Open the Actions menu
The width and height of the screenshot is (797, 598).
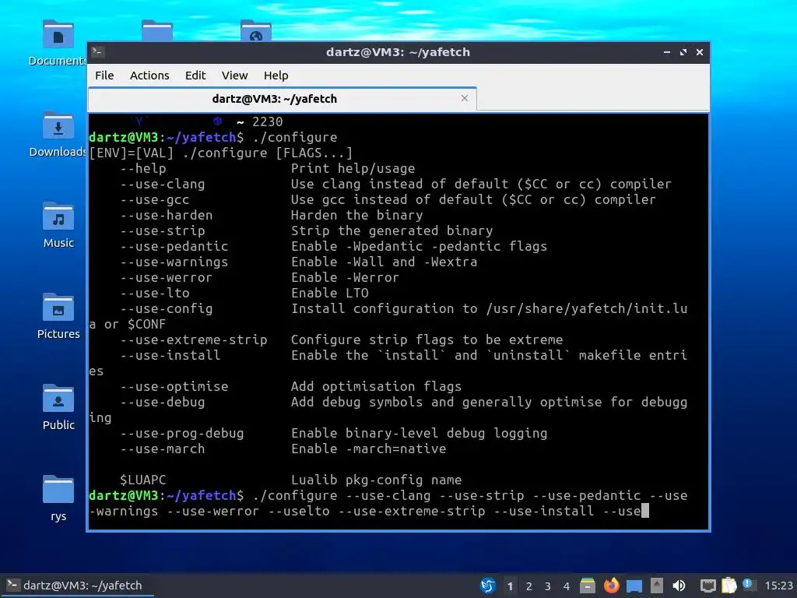click(x=149, y=76)
